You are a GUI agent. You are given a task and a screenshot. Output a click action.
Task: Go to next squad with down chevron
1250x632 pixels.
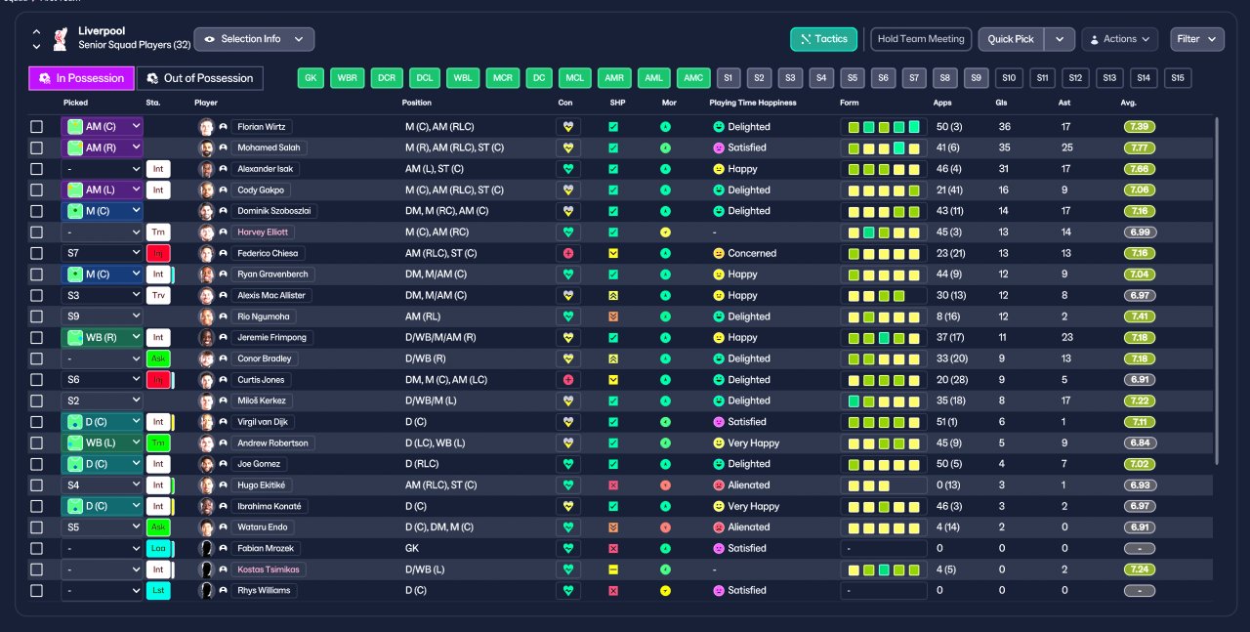tap(37, 46)
